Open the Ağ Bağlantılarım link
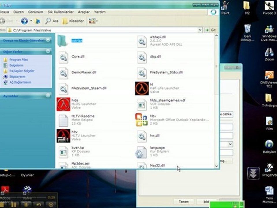 tap(20, 82)
